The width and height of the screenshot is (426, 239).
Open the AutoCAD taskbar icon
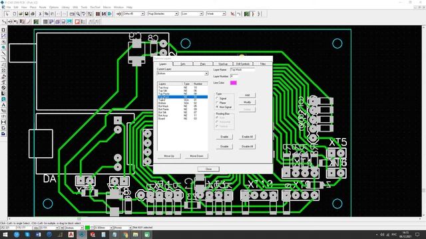[x=71, y=234]
